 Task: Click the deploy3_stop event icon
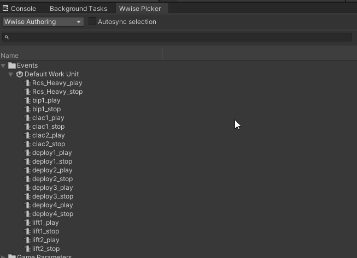point(27,196)
